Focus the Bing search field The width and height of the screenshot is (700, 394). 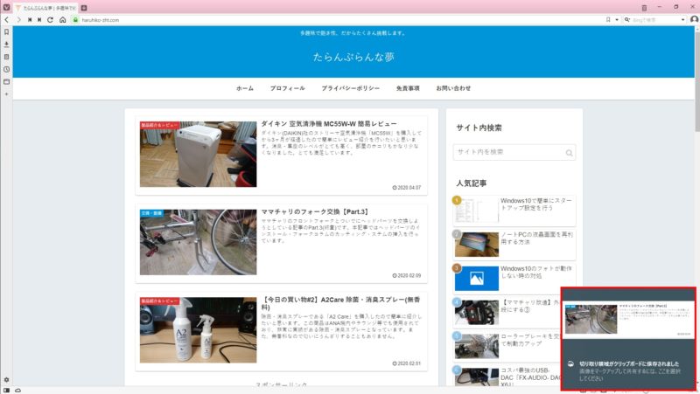[654, 19]
